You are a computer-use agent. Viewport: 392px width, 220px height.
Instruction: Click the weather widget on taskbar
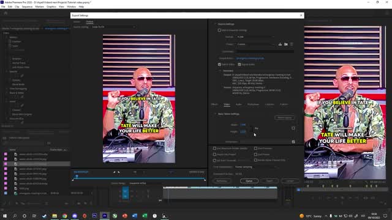(x=311, y=216)
